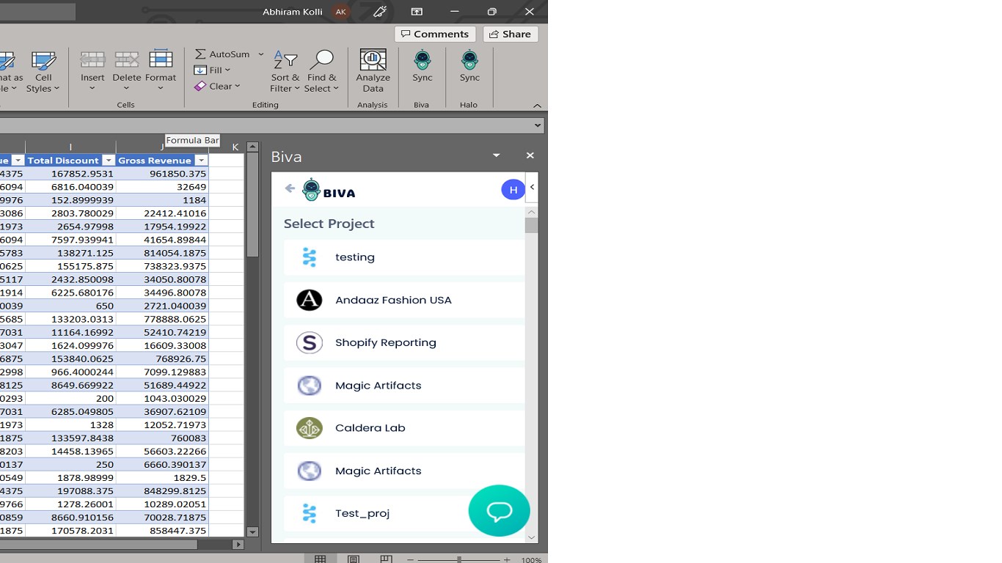Zoom out with the minus button

coord(411,560)
